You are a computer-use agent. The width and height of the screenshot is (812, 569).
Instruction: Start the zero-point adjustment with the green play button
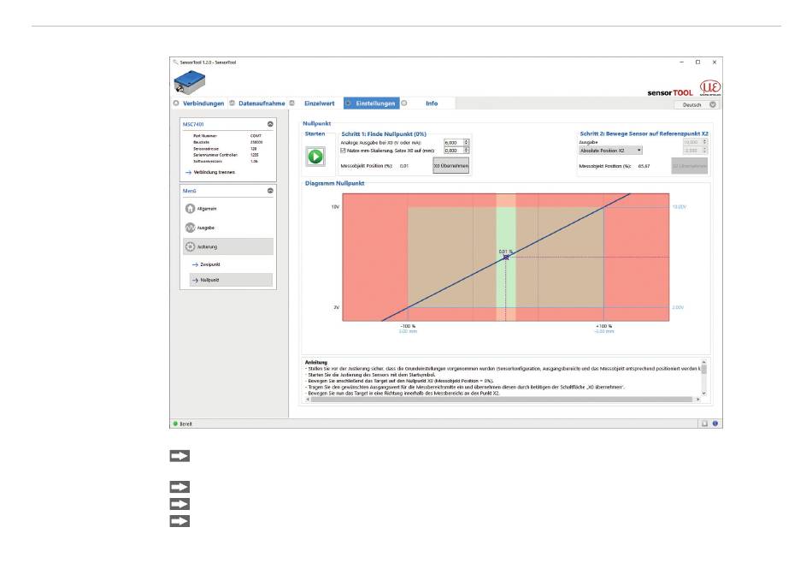point(315,156)
